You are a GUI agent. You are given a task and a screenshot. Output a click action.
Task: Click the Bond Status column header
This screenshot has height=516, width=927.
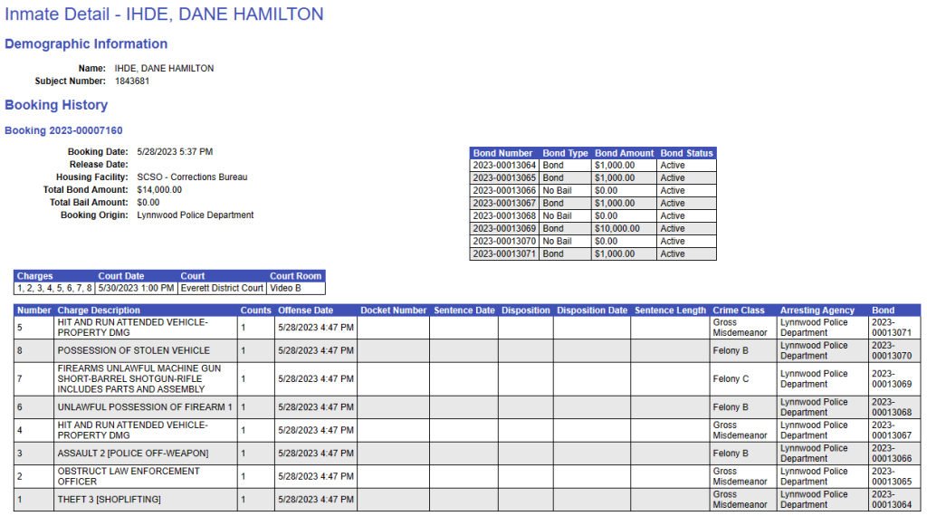(686, 153)
